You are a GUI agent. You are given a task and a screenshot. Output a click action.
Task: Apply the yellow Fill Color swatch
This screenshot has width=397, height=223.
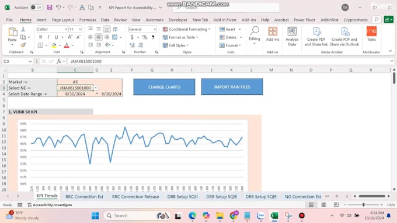point(54,45)
